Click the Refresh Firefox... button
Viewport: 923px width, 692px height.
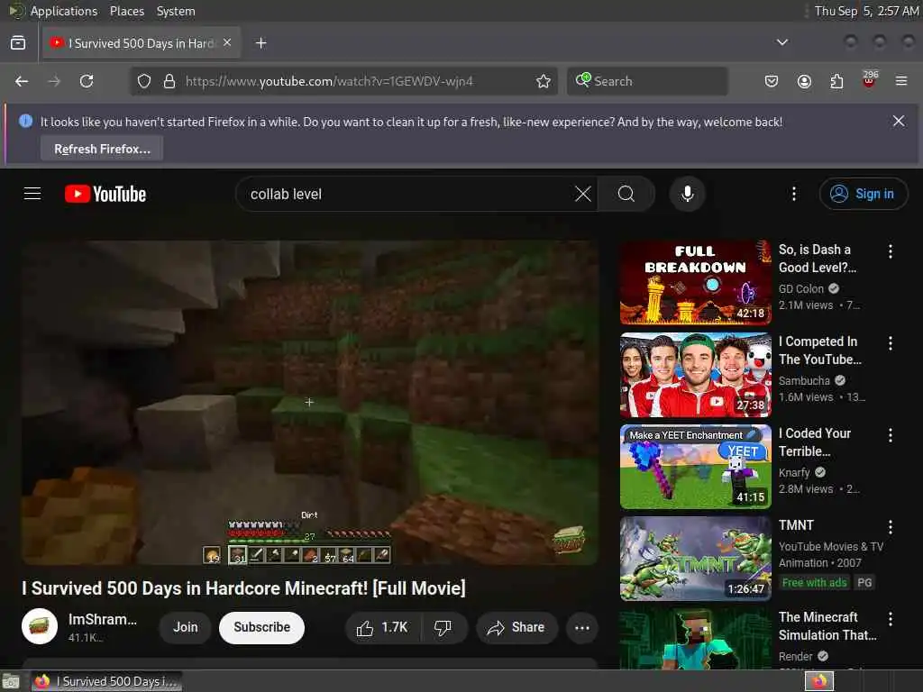(102, 149)
